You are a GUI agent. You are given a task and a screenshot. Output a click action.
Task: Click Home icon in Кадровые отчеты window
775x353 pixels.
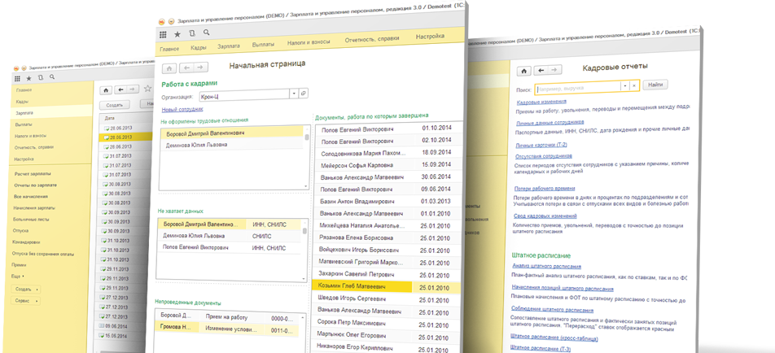(x=525, y=71)
